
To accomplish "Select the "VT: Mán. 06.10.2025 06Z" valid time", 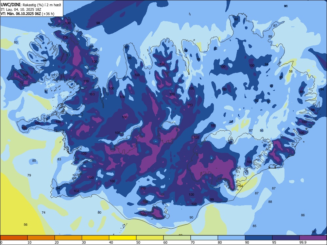I will [x=21, y=14].
